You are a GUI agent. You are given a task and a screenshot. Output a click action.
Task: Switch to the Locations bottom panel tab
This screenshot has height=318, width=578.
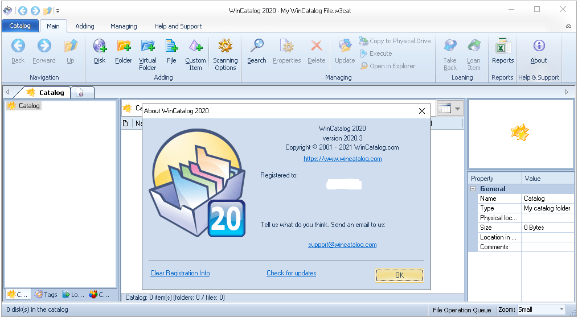(x=73, y=295)
